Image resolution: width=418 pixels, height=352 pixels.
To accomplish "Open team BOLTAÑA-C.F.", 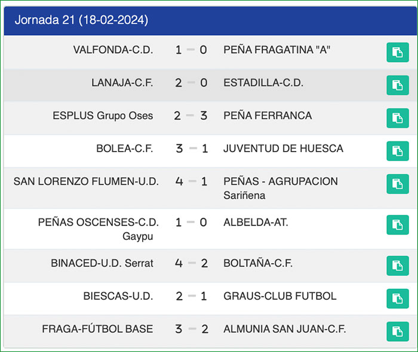I will click(x=258, y=263).
